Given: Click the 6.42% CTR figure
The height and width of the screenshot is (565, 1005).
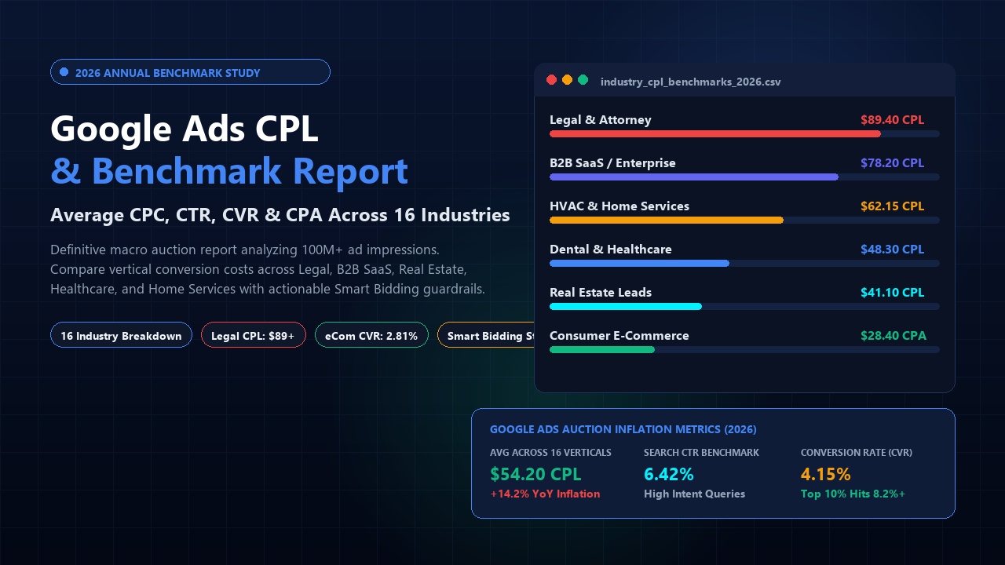Looking at the screenshot, I should pyautogui.click(x=669, y=474).
